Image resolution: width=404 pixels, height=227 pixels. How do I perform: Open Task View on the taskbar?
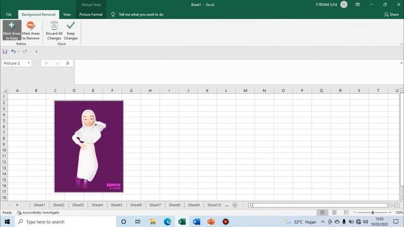138,221
